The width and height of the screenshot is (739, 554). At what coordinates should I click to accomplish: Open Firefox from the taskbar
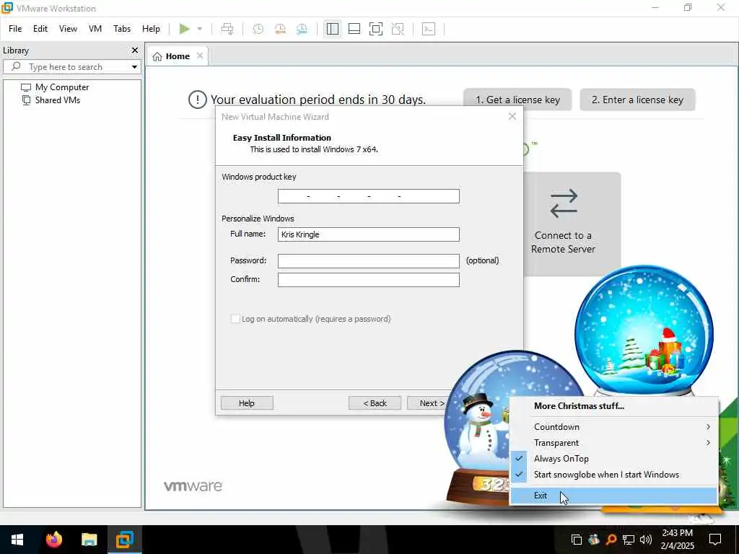53,540
